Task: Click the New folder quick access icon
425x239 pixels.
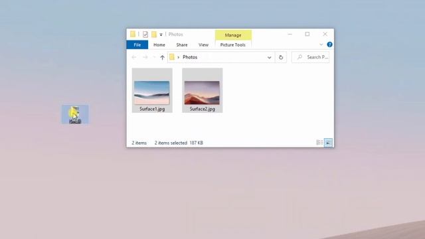Action: 154,34
